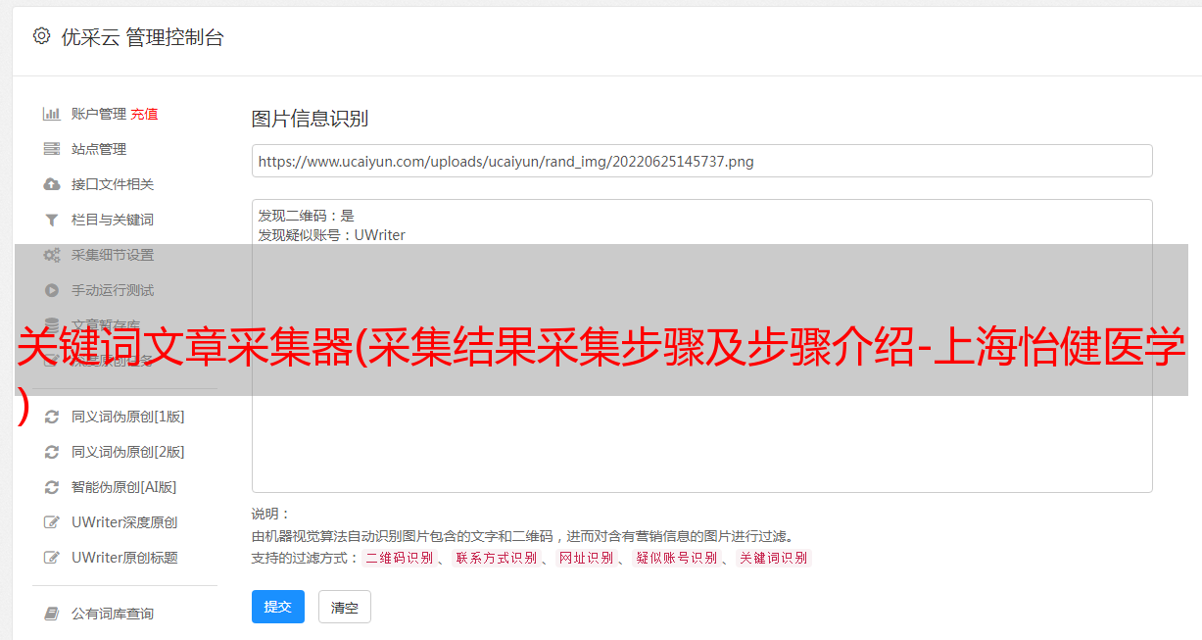1202x640 pixels.
Task: Click the filter funnel icon for 栏目与关键词
Action: coord(52,220)
